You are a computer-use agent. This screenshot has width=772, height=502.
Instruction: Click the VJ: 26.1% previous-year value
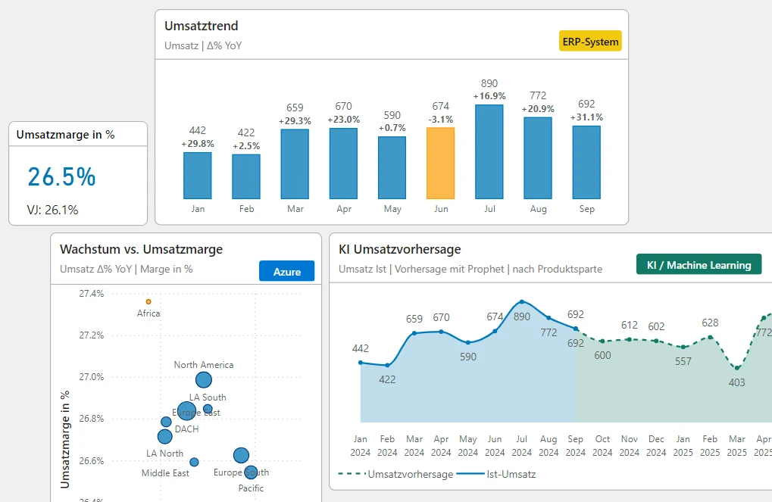coord(53,210)
